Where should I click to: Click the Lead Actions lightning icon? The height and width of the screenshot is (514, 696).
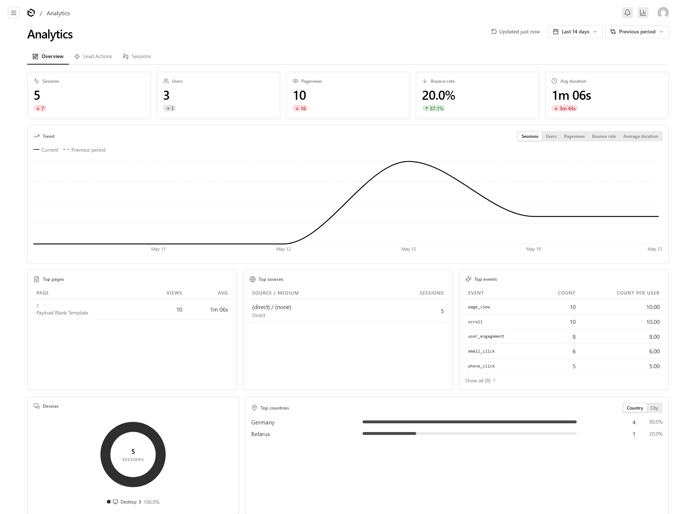(77, 57)
